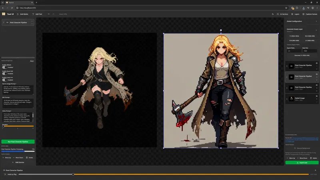Click the Aspect Ratio input field
320x180 pixels.
click(x=294, y=51)
